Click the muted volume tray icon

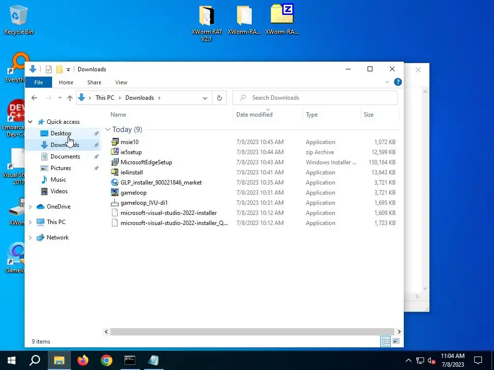[x=432, y=360]
